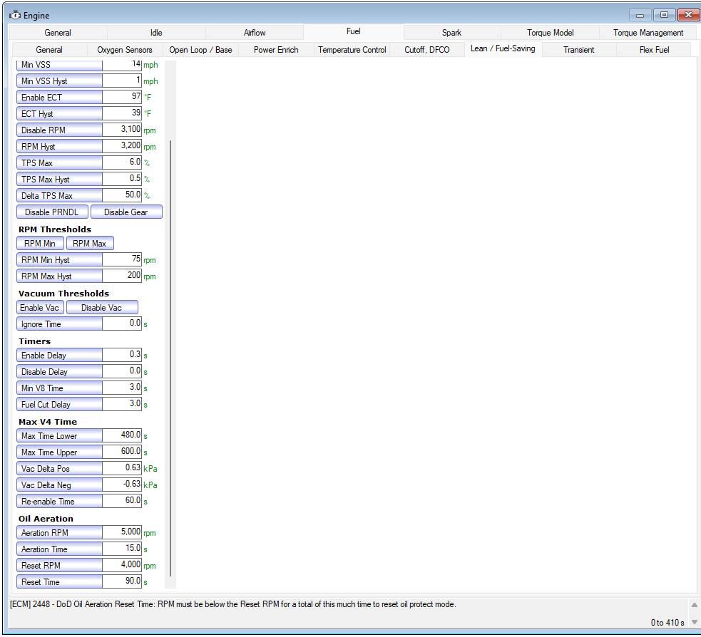Click the Disable PRNDL button
The image size is (701, 637).
coord(52,212)
